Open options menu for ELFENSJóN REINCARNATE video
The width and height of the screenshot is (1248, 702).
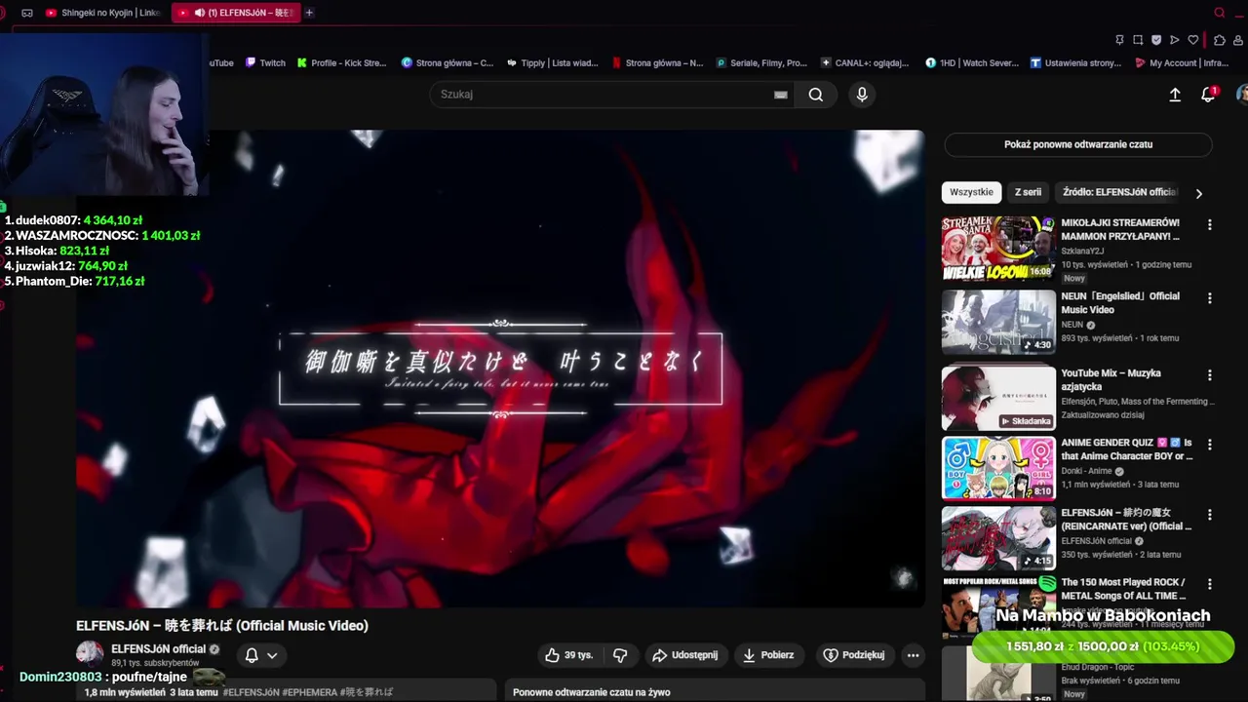coord(1210,514)
